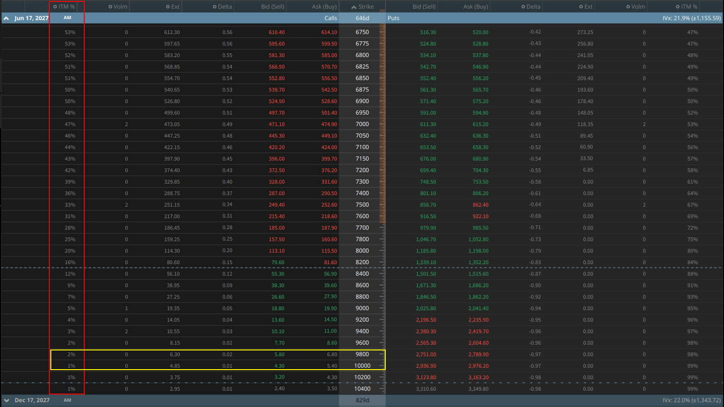724x407 pixels.
Task: Click the settings icon beside calls-side Volm header
Action: [x=110, y=7]
